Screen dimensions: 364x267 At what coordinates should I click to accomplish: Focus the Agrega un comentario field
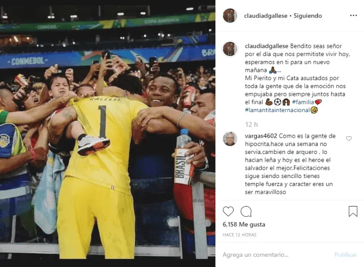tap(276, 255)
